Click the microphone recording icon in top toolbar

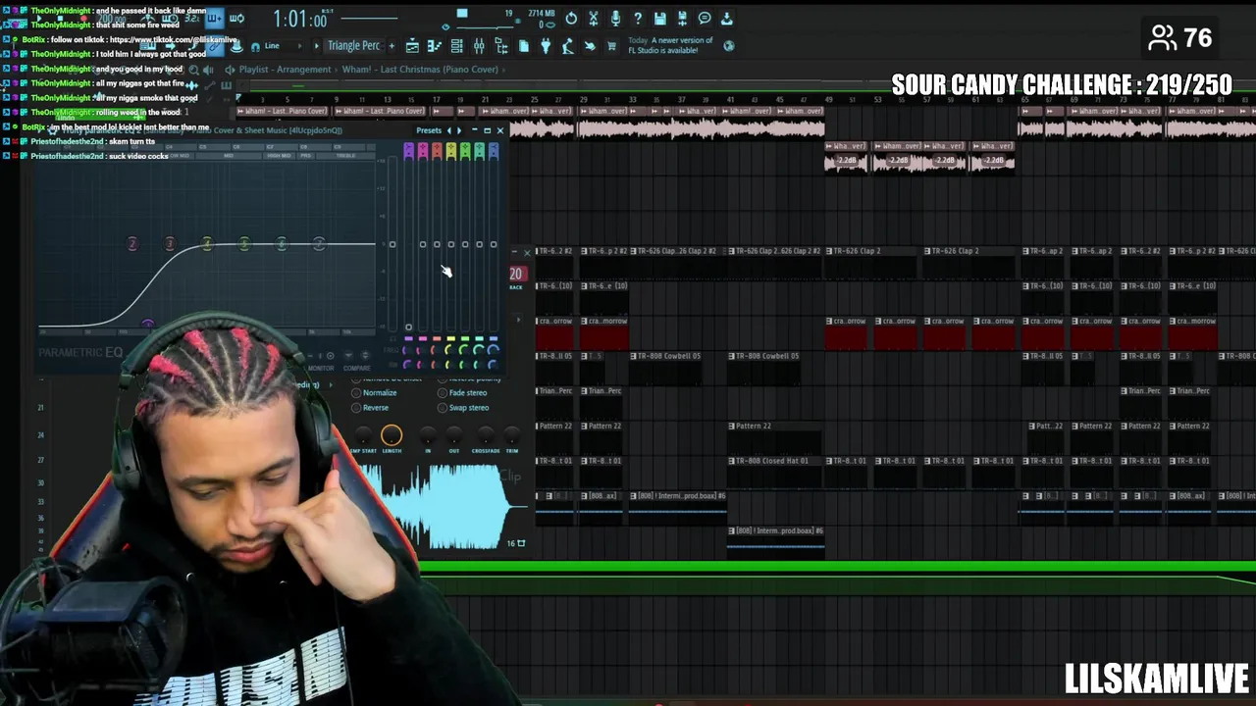coord(615,18)
